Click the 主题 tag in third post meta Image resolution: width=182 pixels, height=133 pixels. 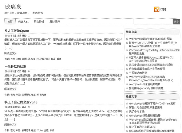point(46,130)
